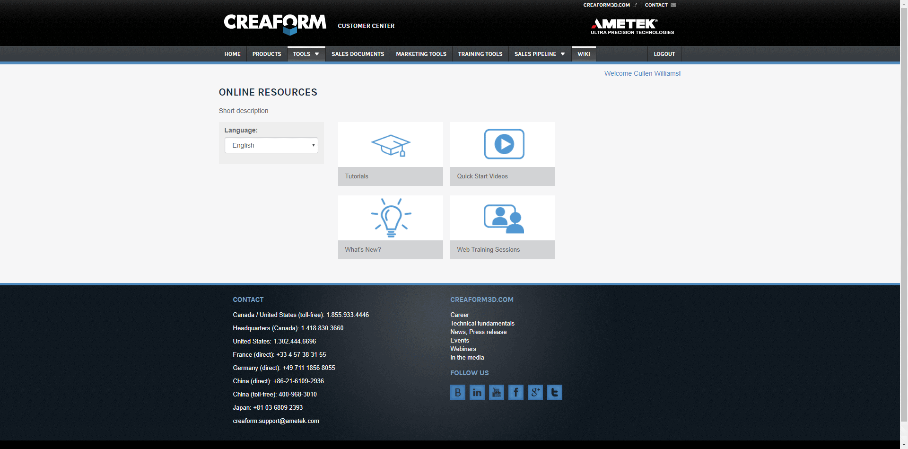
Task: Open the Tutorials graduation cap icon
Action: coord(391,145)
